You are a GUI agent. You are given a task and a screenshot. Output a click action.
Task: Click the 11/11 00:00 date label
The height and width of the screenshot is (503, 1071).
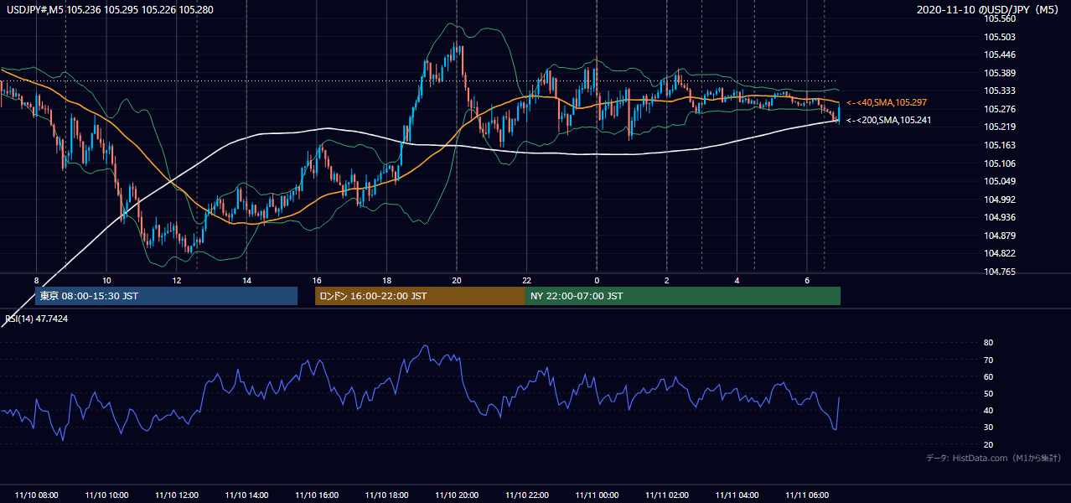click(596, 495)
